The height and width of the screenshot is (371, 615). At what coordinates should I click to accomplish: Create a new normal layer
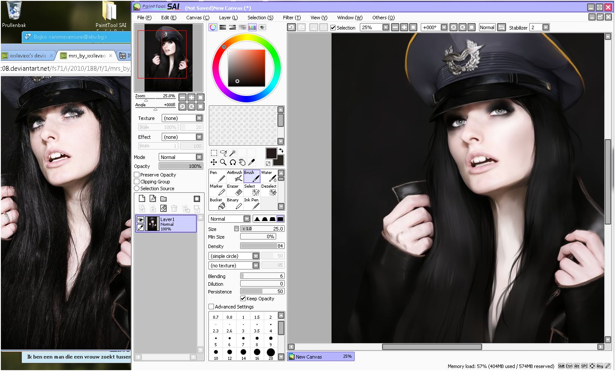pyautogui.click(x=142, y=199)
